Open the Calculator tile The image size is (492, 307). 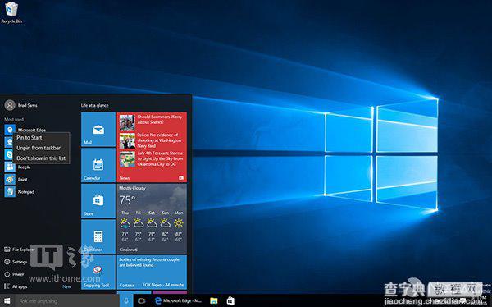coord(98,236)
